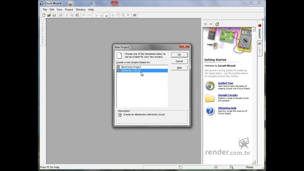
Task: Go back in the Assistant panel
Action: coord(206,24)
